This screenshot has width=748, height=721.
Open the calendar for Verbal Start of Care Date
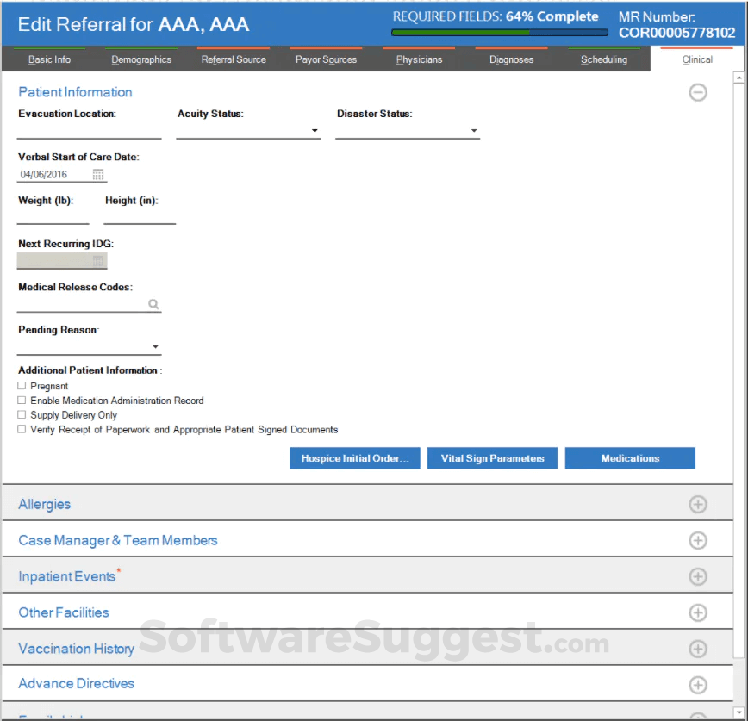click(x=99, y=174)
